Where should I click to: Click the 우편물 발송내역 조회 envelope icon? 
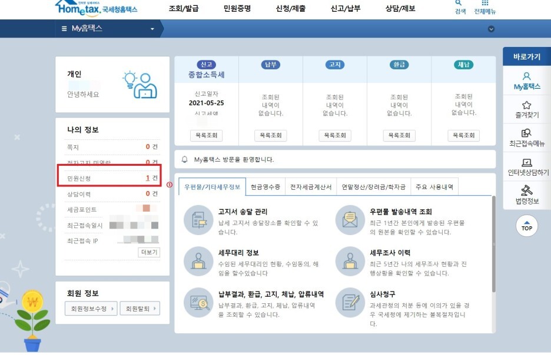(350, 220)
